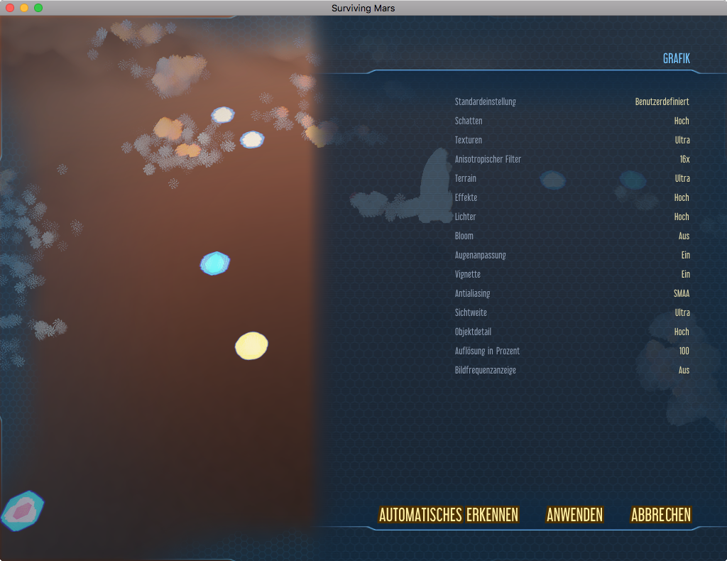Click the green fullscreen window button
727x561 pixels.
click(x=38, y=8)
